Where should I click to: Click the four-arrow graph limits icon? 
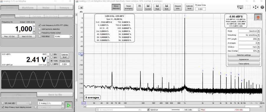255,7
